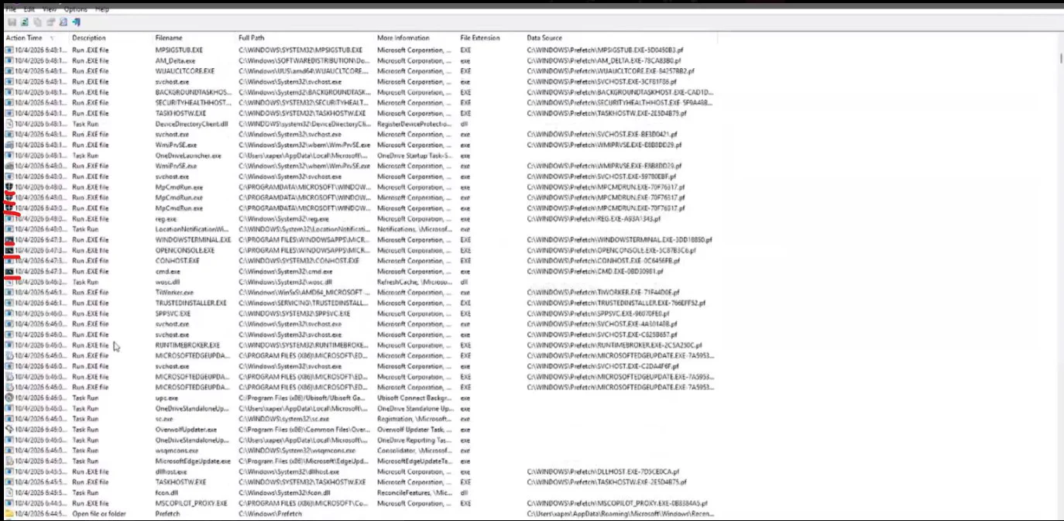Click the blue Exit arrow toolbar icon
The image size is (1064, 521).
click(x=77, y=22)
